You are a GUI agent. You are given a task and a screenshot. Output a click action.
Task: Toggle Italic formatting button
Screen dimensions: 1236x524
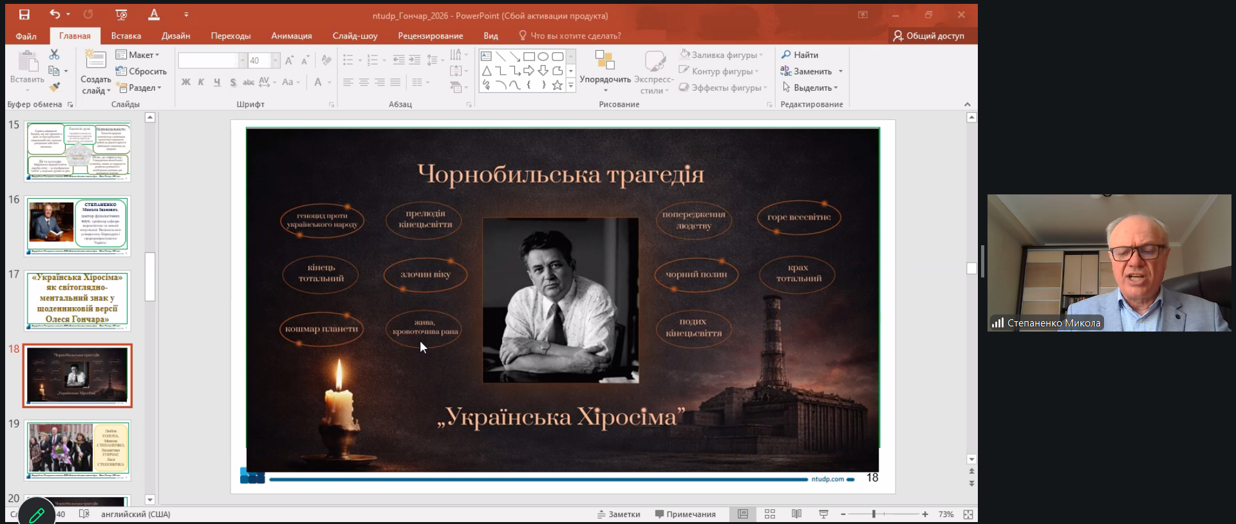[201, 82]
